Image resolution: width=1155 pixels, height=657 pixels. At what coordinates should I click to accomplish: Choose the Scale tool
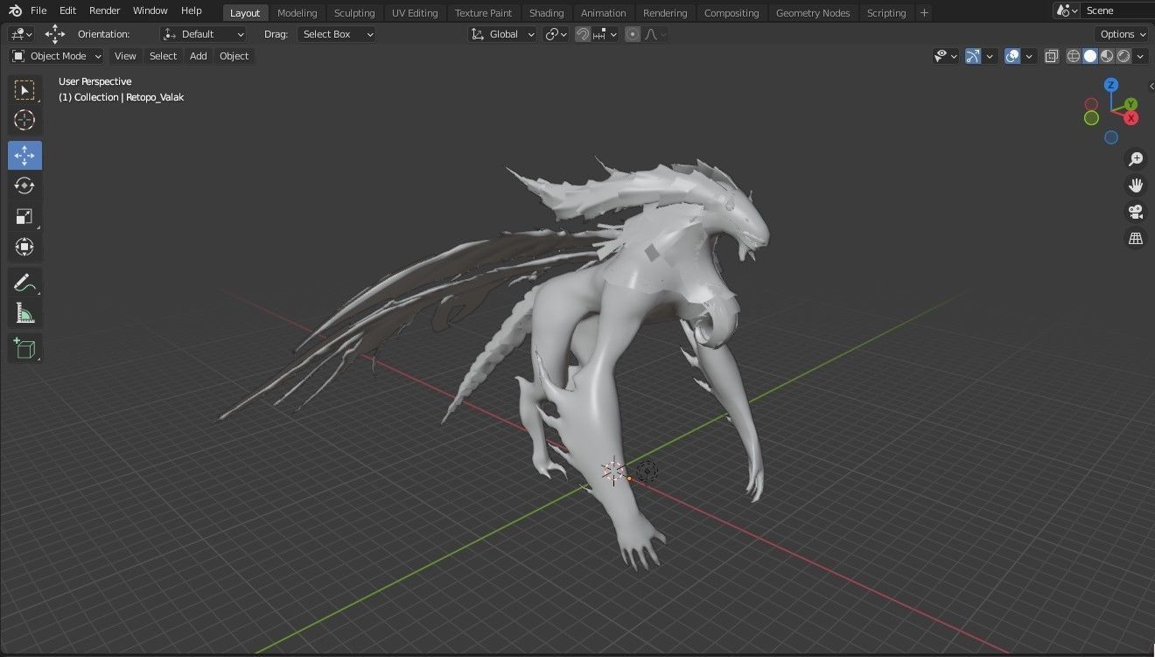click(x=24, y=216)
